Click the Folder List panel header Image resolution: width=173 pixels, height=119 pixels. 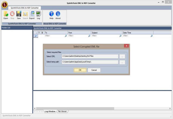pyautogui.click(x=17, y=28)
